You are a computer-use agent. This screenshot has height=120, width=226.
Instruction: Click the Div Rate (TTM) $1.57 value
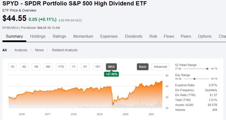pos(214,95)
